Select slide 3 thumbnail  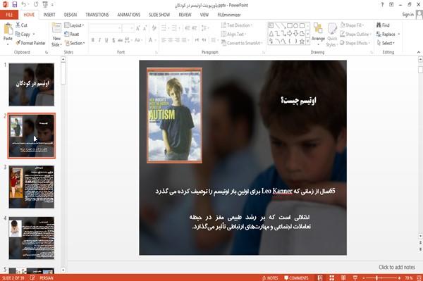click(32, 187)
